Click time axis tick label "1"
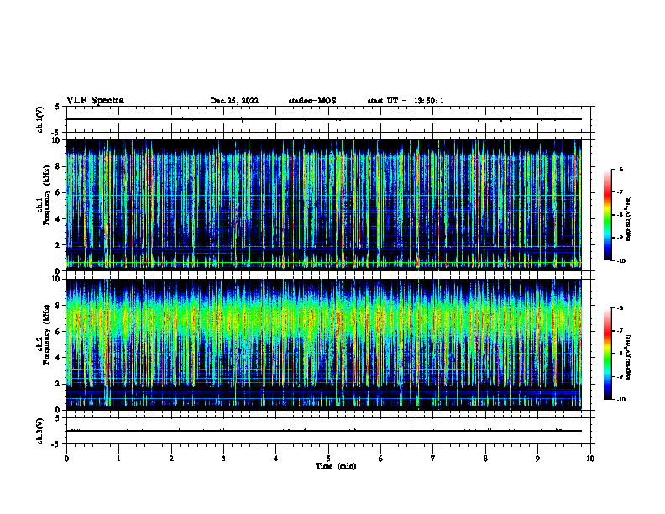 (119, 459)
